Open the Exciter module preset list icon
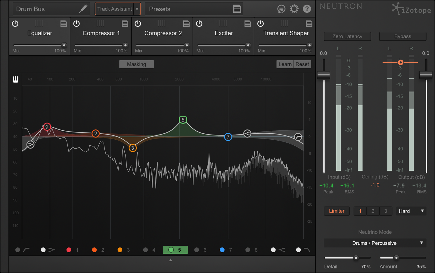The image size is (435, 273). pyautogui.click(x=247, y=24)
